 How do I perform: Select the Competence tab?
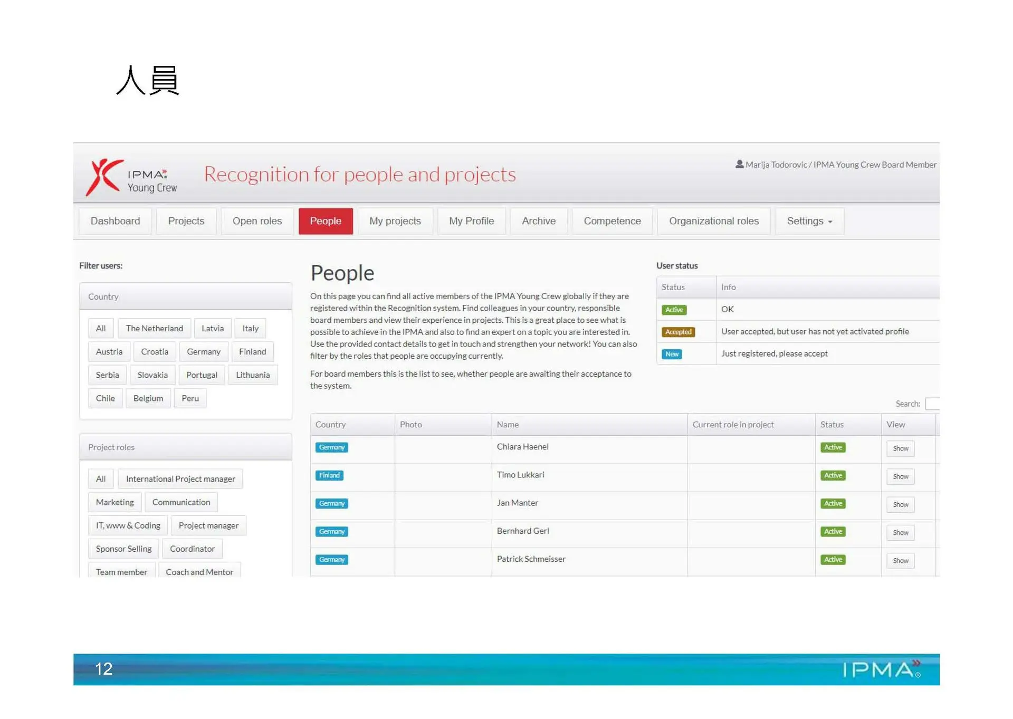pos(612,221)
